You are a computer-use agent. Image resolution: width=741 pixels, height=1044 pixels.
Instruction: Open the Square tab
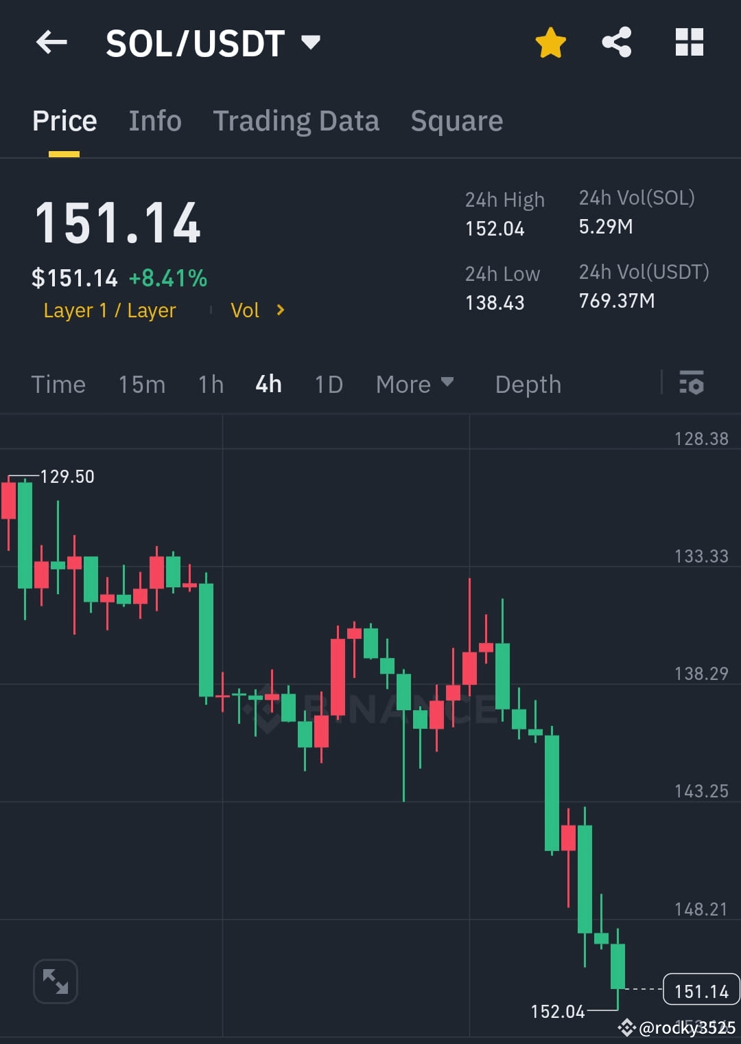click(x=456, y=120)
